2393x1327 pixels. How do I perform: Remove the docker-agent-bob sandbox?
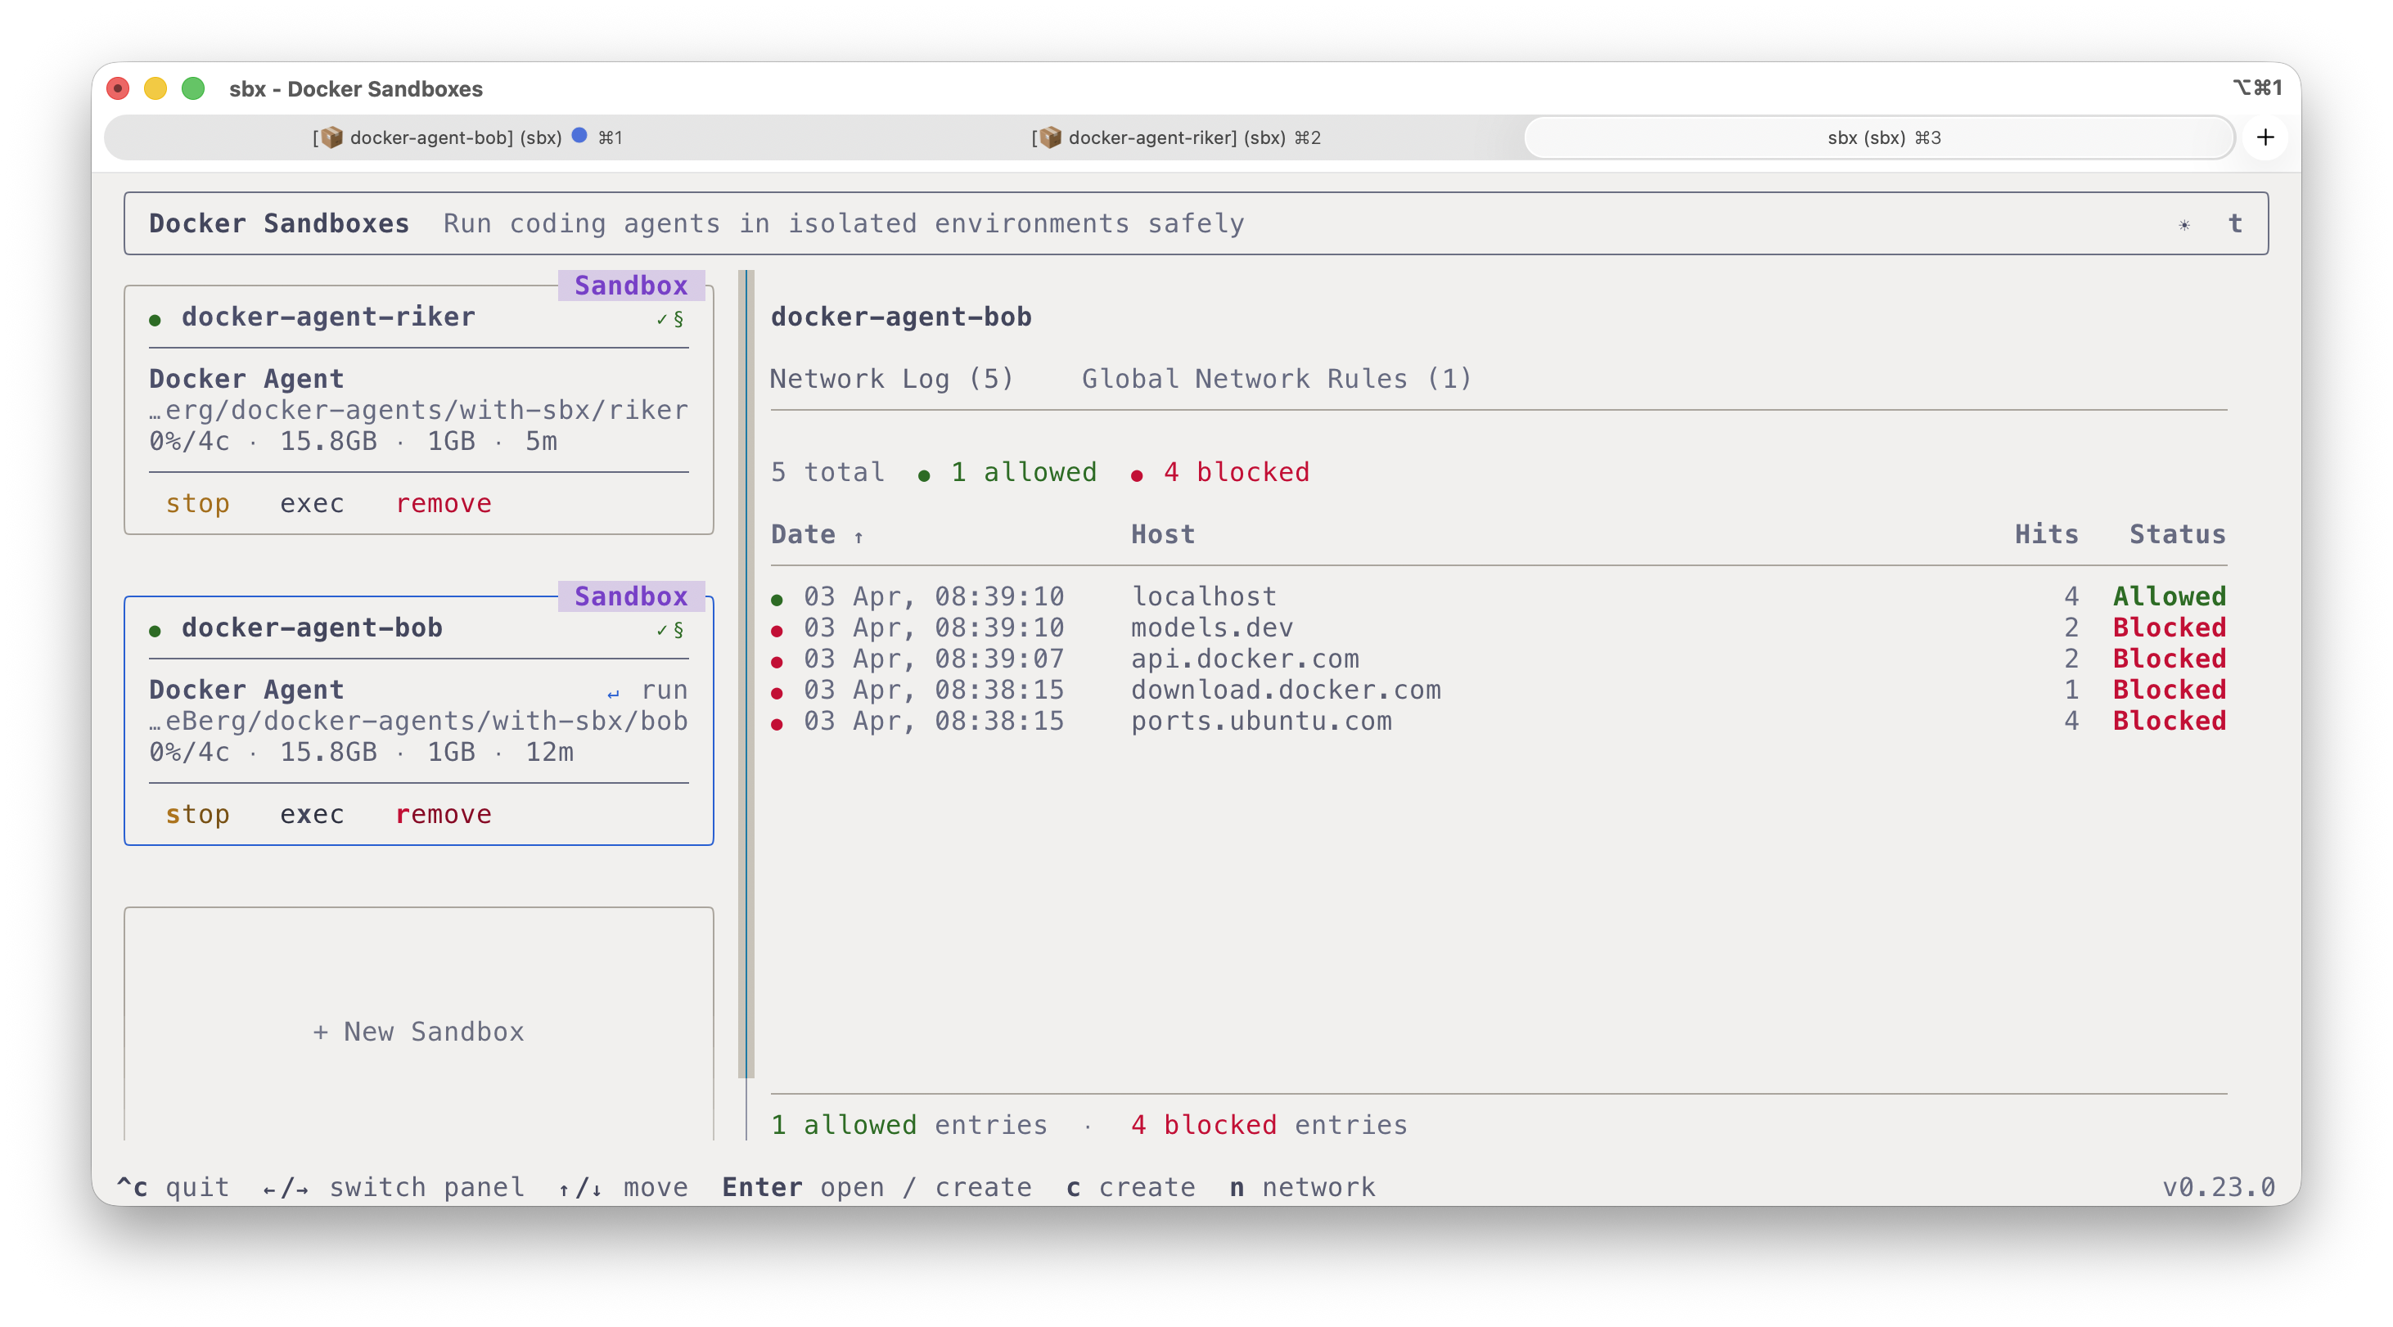pyautogui.click(x=443, y=814)
